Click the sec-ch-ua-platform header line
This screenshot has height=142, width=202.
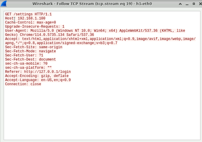point(28,67)
